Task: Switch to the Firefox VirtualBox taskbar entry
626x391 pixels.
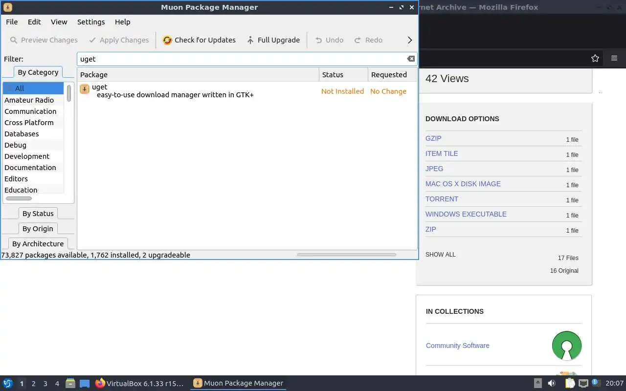Action: click(x=140, y=383)
